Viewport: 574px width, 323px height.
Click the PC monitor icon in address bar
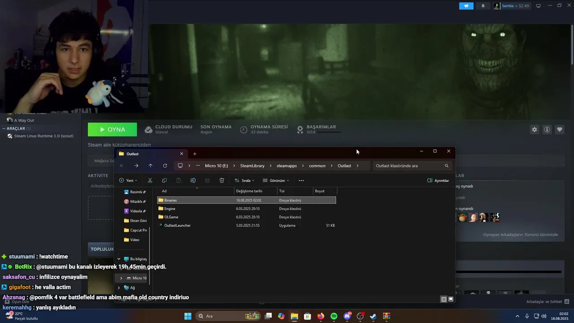click(180, 166)
